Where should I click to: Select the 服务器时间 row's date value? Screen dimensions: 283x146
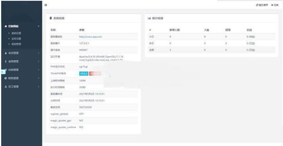[92, 94]
